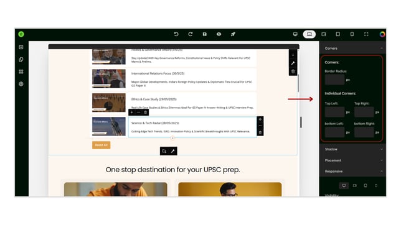Switch to large desktop monitor view in top bar
The image size is (401, 225).
(295, 34)
